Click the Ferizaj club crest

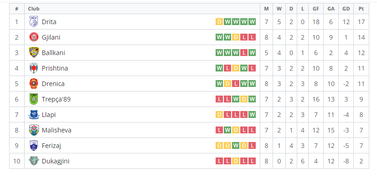pos(34,146)
